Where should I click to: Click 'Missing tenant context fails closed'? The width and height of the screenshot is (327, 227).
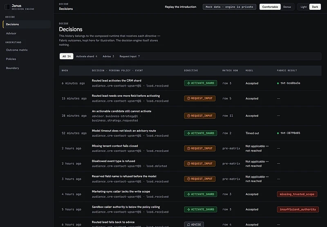115,146
